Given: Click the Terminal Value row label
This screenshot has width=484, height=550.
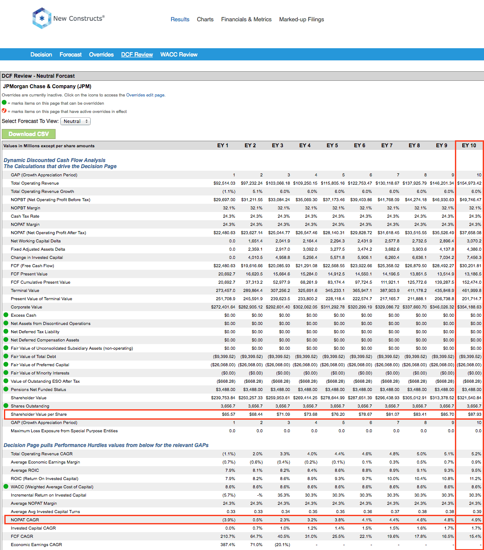Looking at the screenshot, I should pos(25,290).
